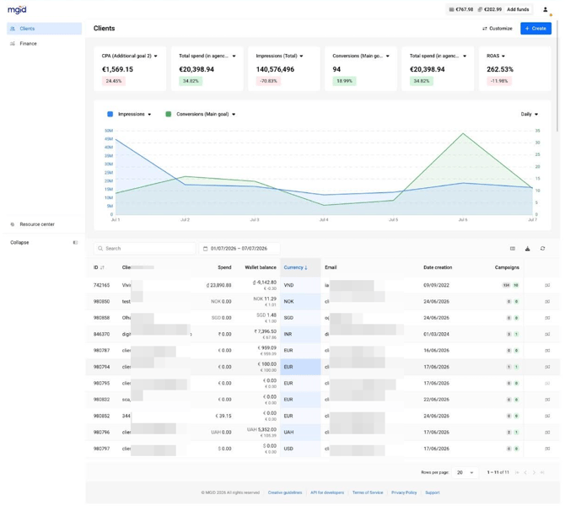Click the download export icon above table

(528, 249)
